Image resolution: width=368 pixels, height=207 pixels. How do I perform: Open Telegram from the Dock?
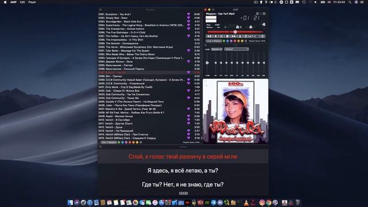[213, 202]
